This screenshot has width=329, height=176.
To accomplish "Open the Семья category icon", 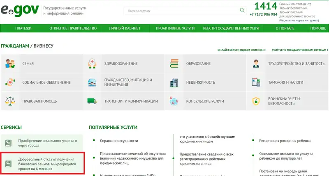I will [9, 64].
